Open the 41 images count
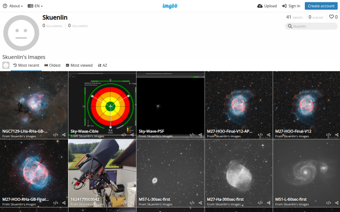 294,17
